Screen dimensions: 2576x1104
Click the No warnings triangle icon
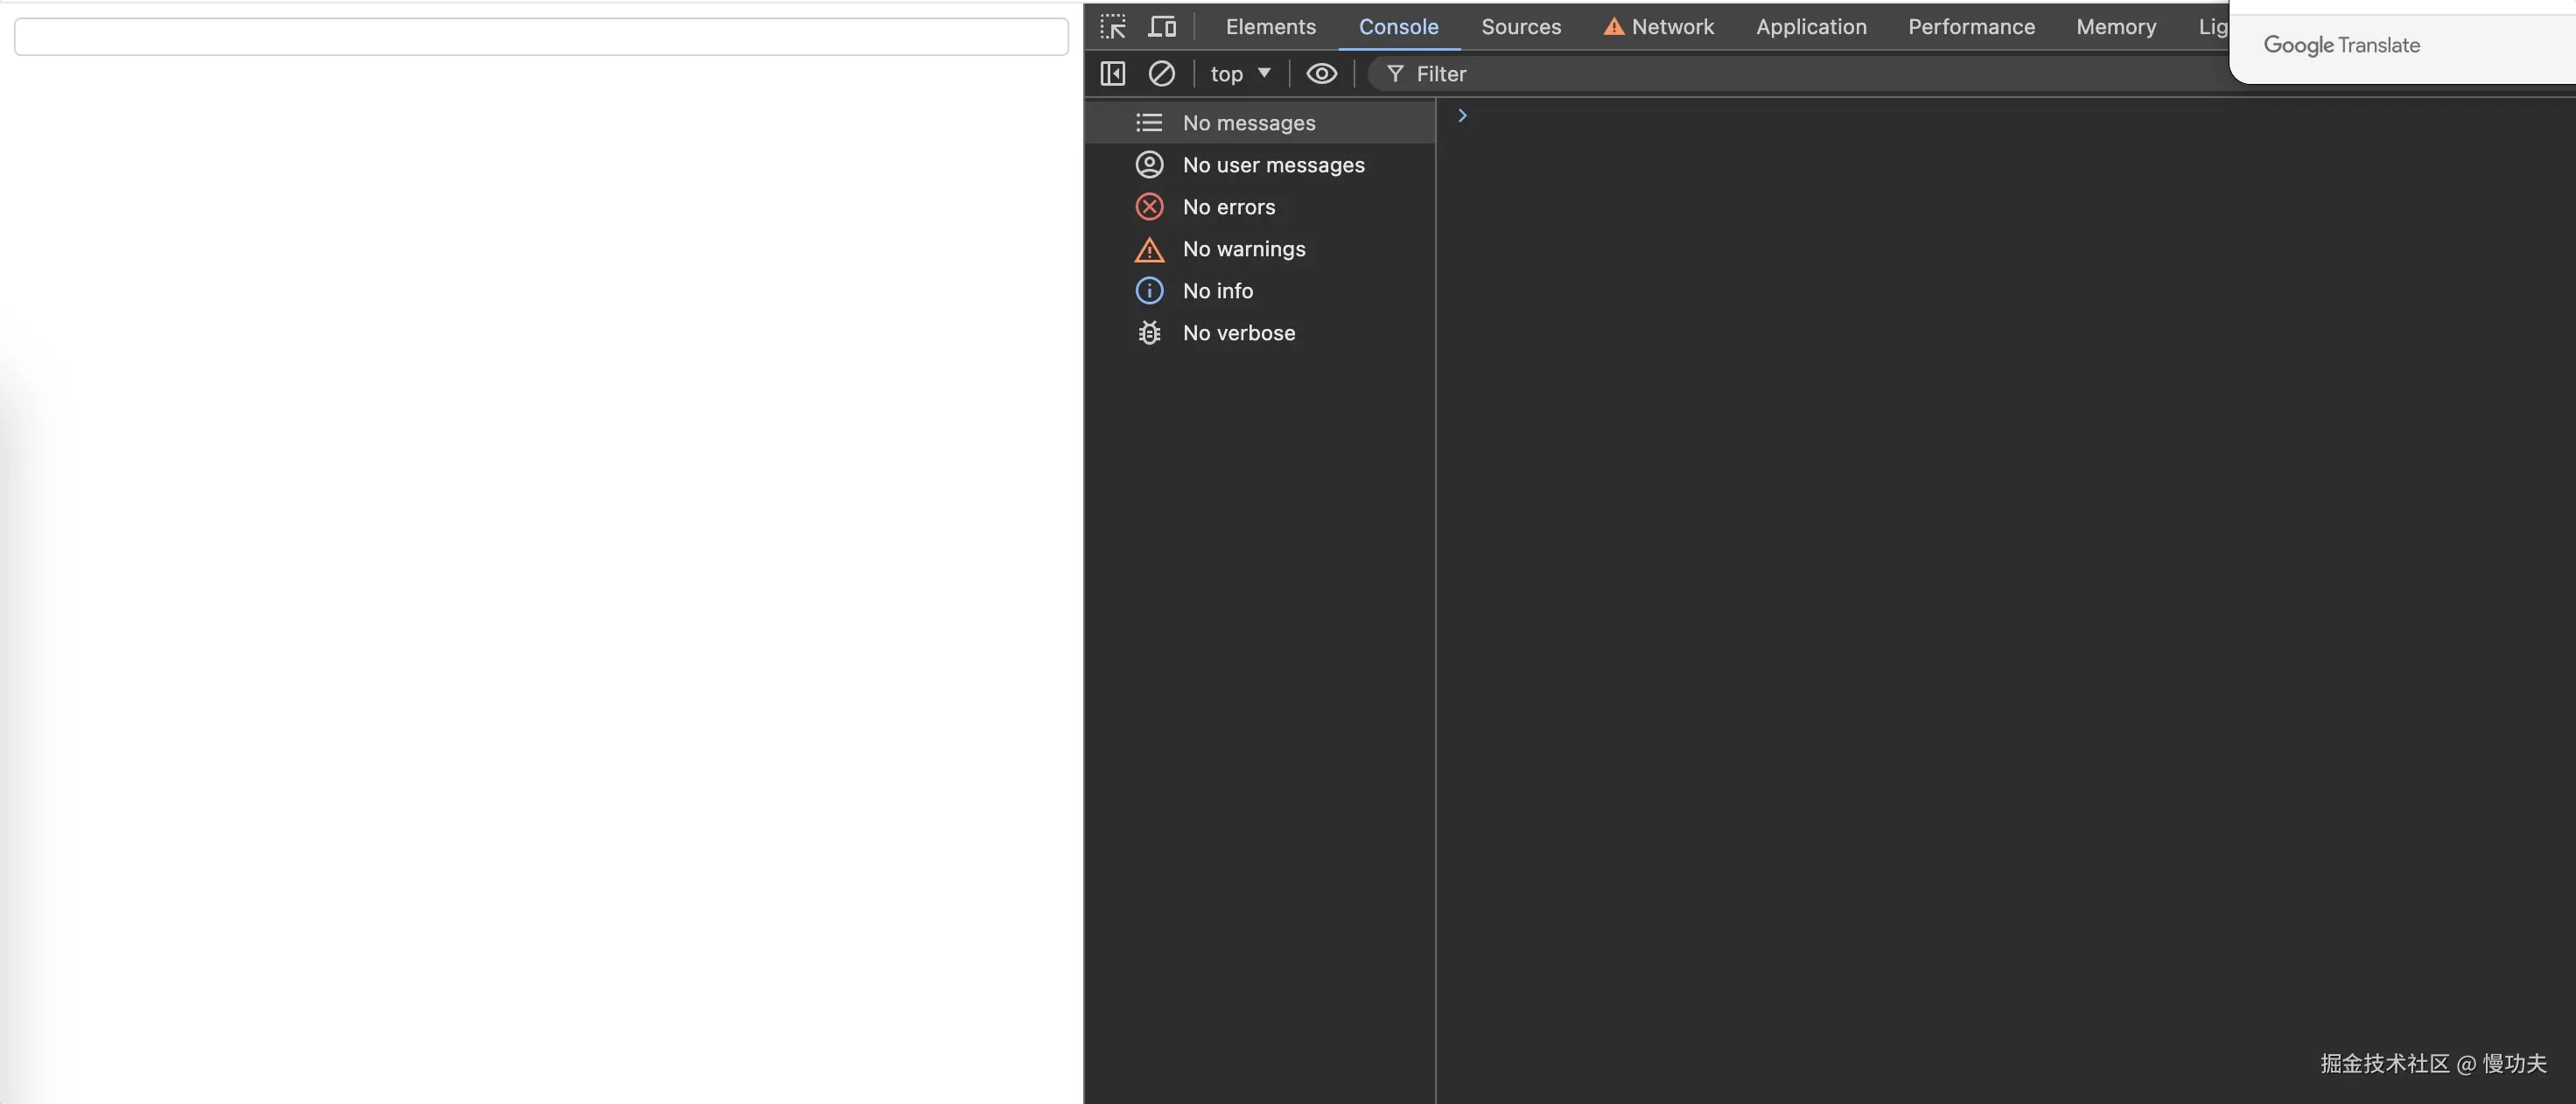[x=1149, y=249]
